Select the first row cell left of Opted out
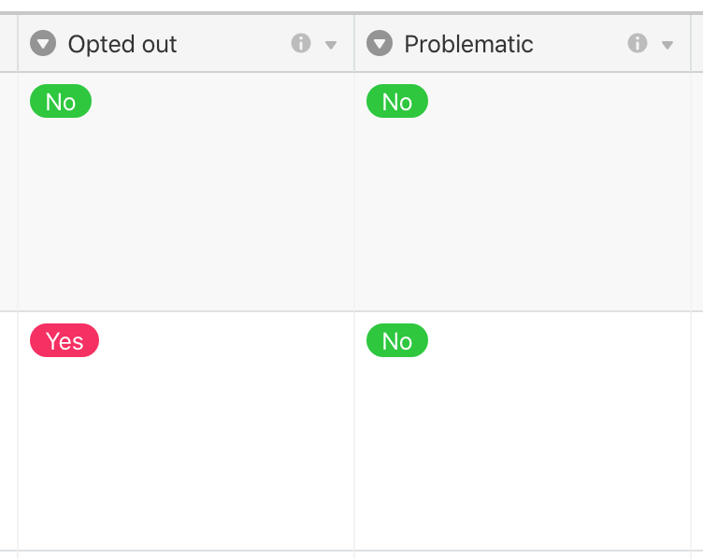The width and height of the screenshot is (703, 559). click(8, 192)
